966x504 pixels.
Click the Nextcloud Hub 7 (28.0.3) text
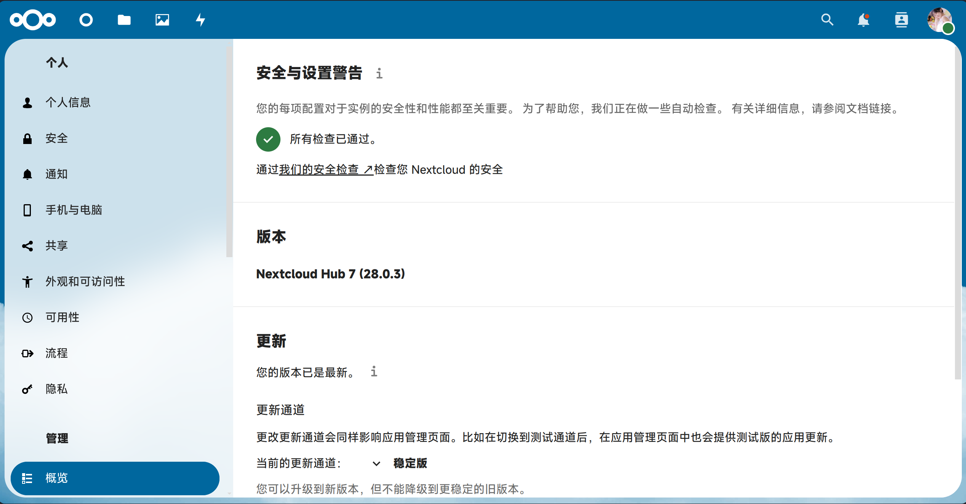(330, 274)
